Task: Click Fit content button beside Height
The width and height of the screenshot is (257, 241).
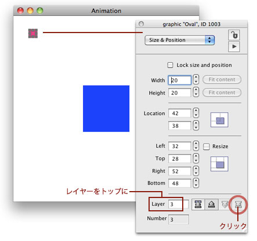Action: pos(222,92)
